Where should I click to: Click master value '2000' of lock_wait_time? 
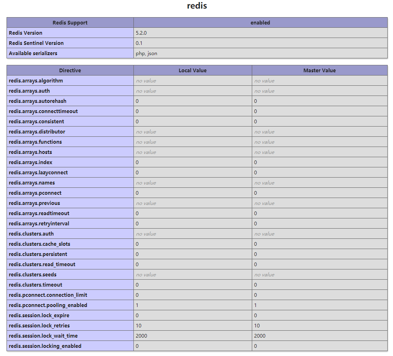coord(260,336)
